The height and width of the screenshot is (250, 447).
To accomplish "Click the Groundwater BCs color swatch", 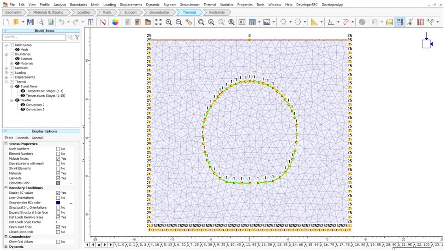I will pyautogui.click(x=58, y=203).
